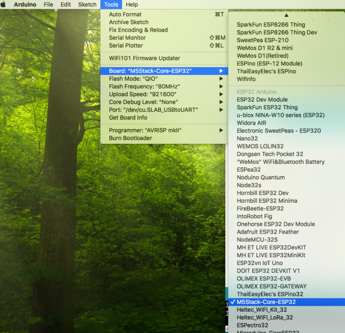The width and height of the screenshot is (345, 333).
Task: Choose "WeMos" WiFi&Bluetooth Battery board
Action: [x=287, y=162]
